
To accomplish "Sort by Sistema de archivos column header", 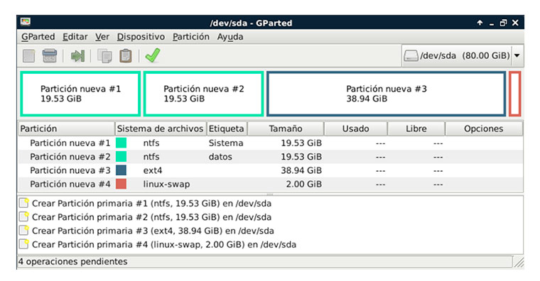I will click(x=160, y=128).
